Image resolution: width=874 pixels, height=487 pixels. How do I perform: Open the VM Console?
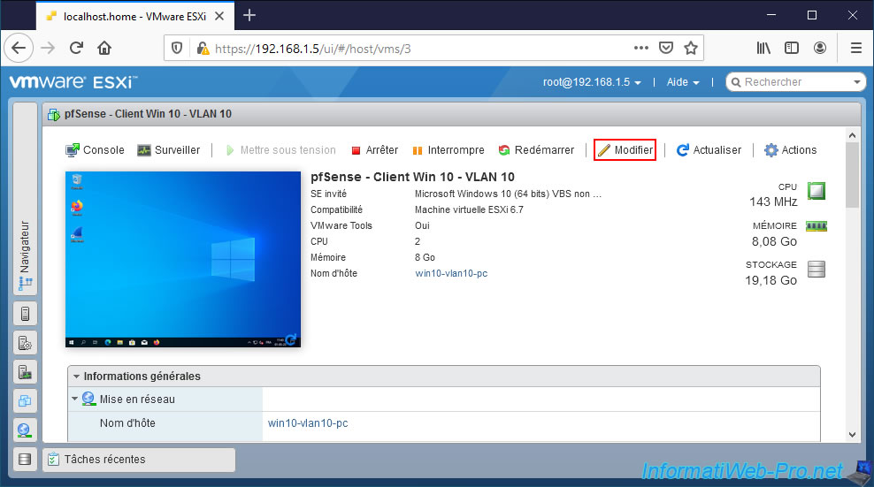point(95,150)
